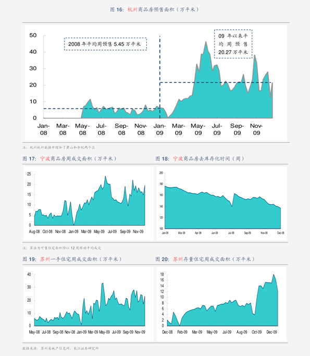Viewport: 310px width, 356px height.
Task: Click the May-08 x-axis label in chart 16
Action: coord(82,129)
